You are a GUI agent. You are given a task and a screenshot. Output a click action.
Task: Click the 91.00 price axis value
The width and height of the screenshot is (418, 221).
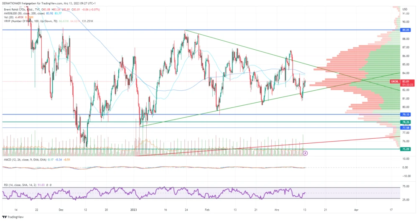[406, 13]
